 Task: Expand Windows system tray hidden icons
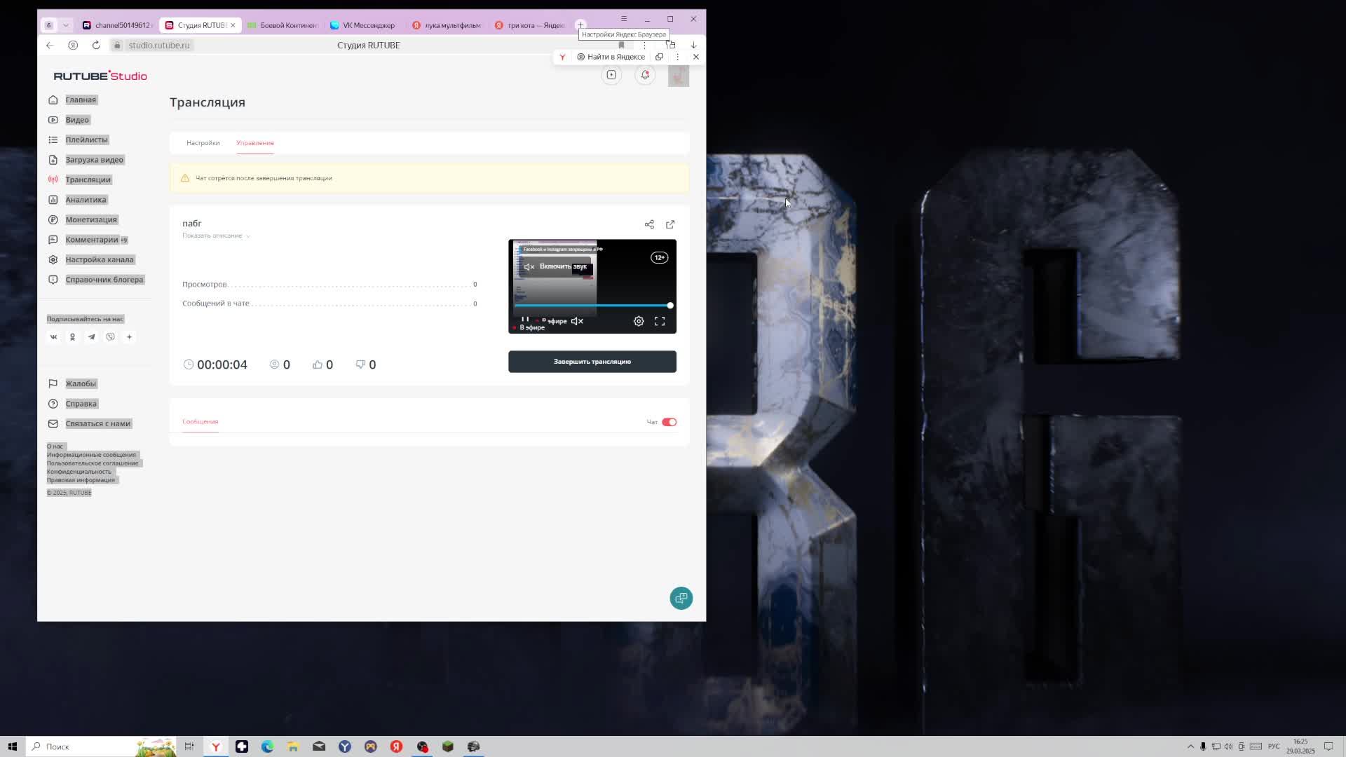[x=1190, y=746]
